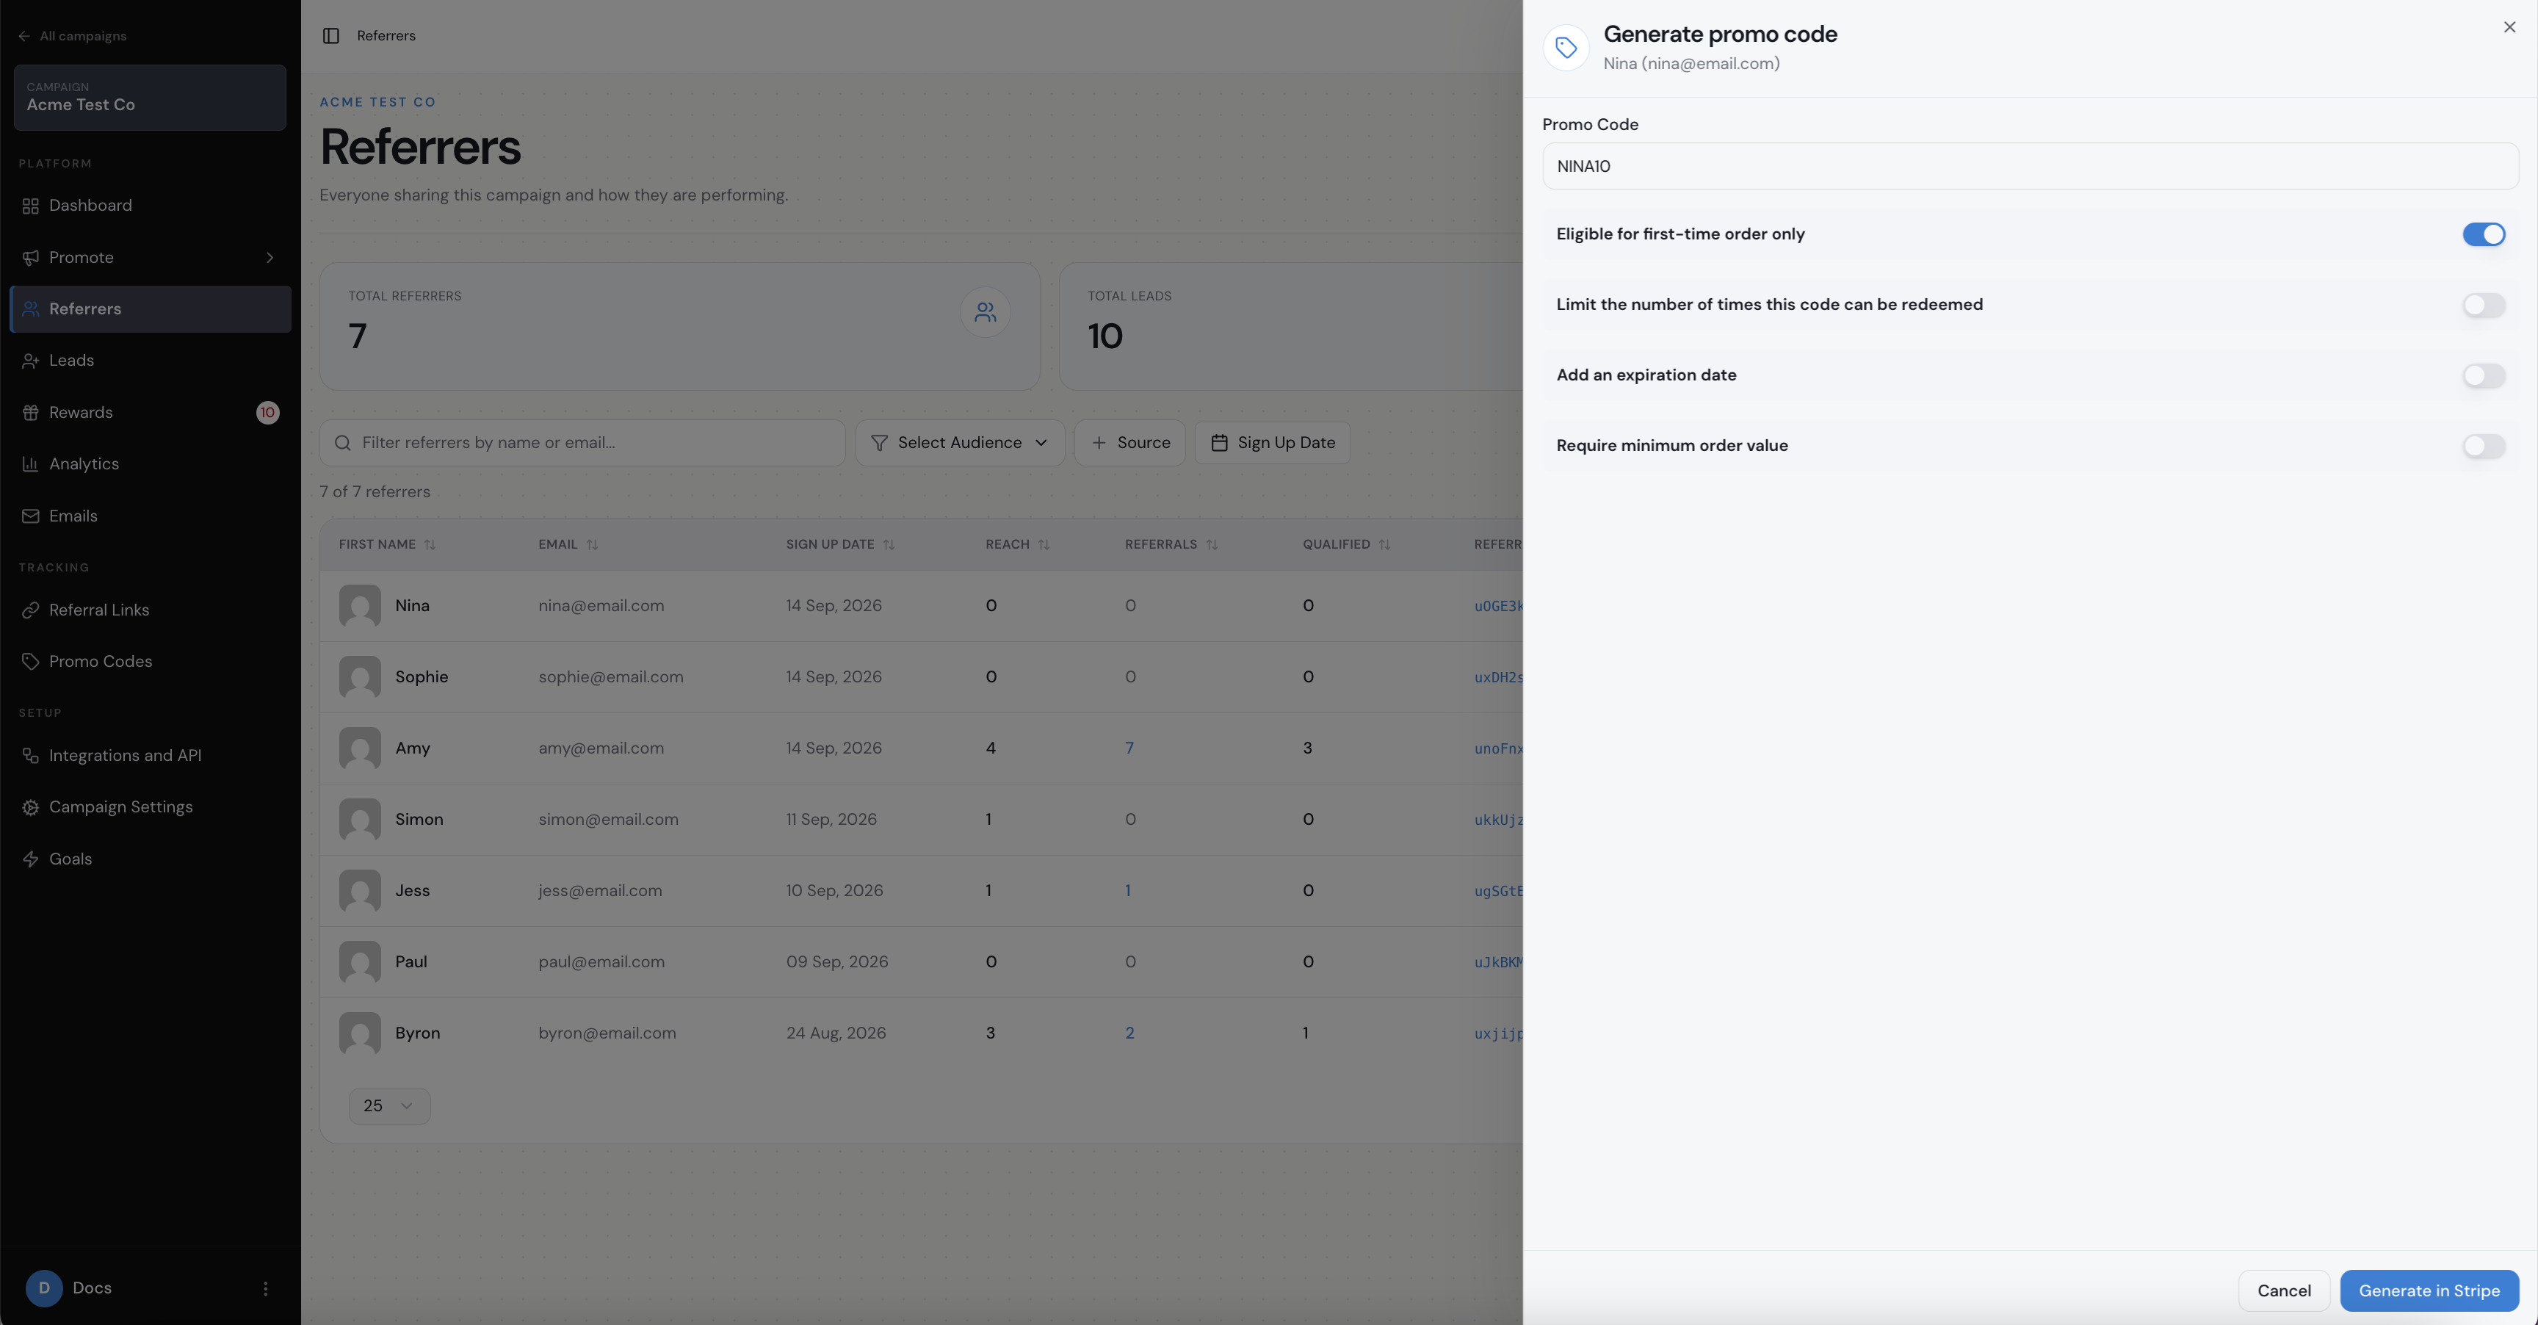Close the Generate promo code panel
This screenshot has height=1325, width=2538.
[x=2509, y=28]
